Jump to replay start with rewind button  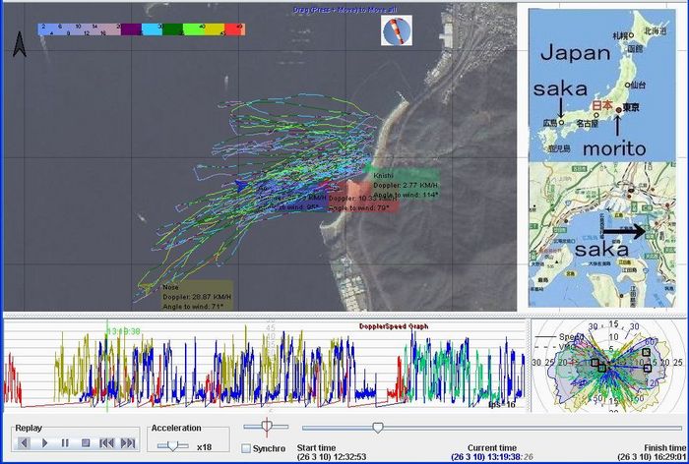click(x=106, y=443)
